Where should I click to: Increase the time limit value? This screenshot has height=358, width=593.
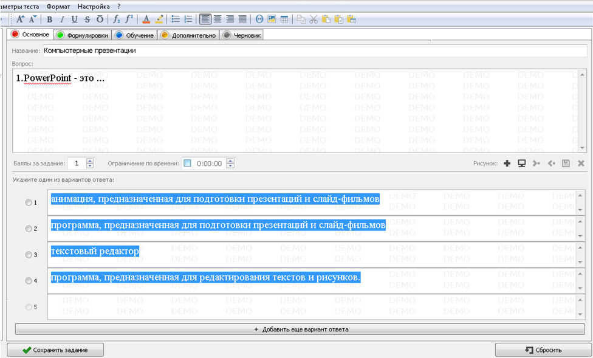(x=230, y=161)
